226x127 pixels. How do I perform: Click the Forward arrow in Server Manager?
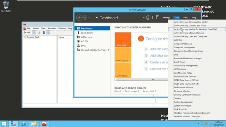pos(85,18)
